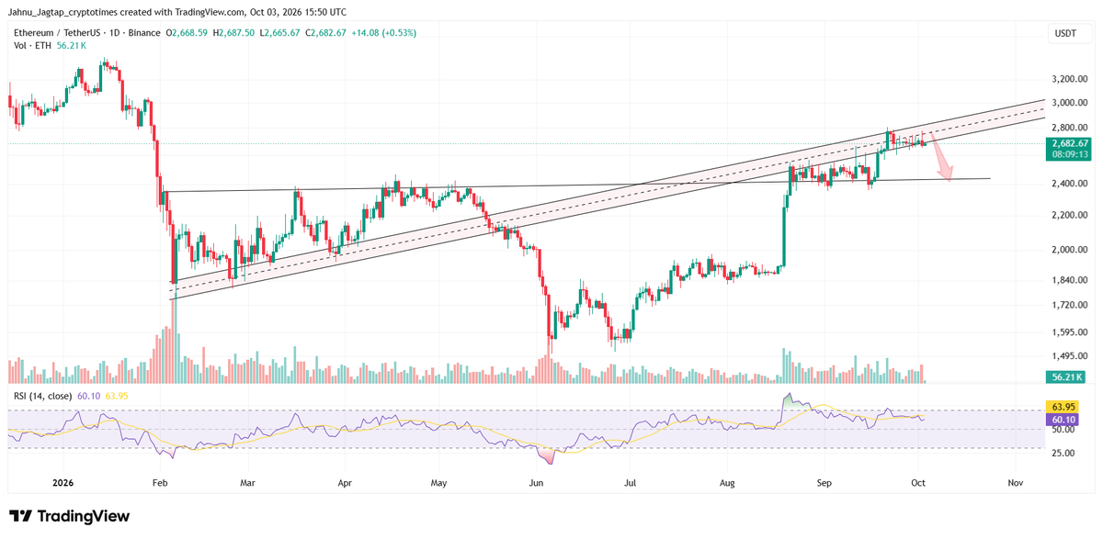
Task: Click the Jun label on time axis
Action: pyautogui.click(x=537, y=481)
